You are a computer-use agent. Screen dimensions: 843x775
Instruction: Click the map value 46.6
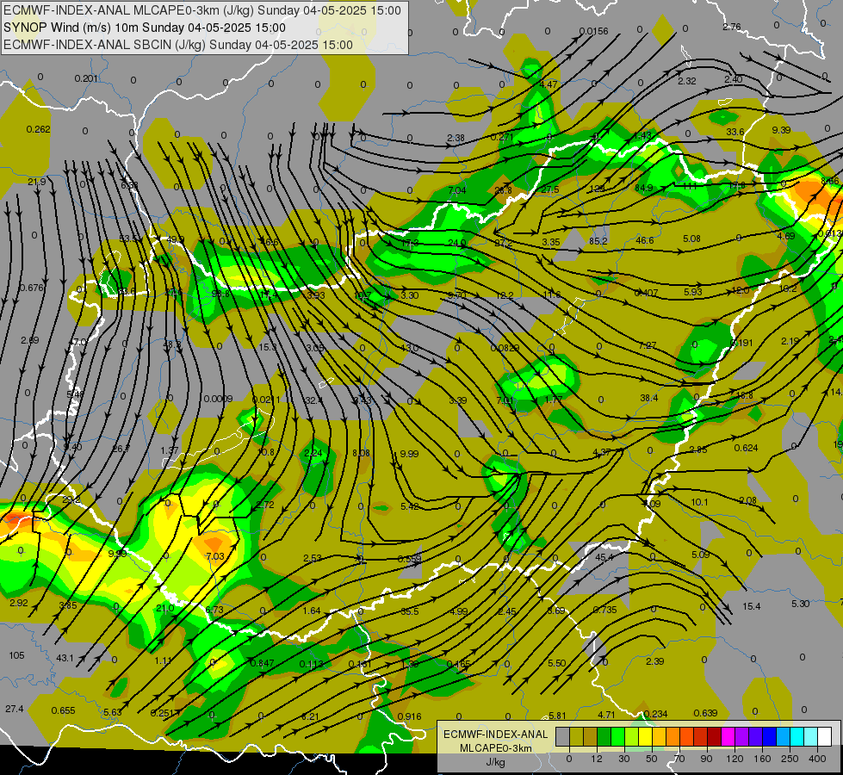click(645, 240)
